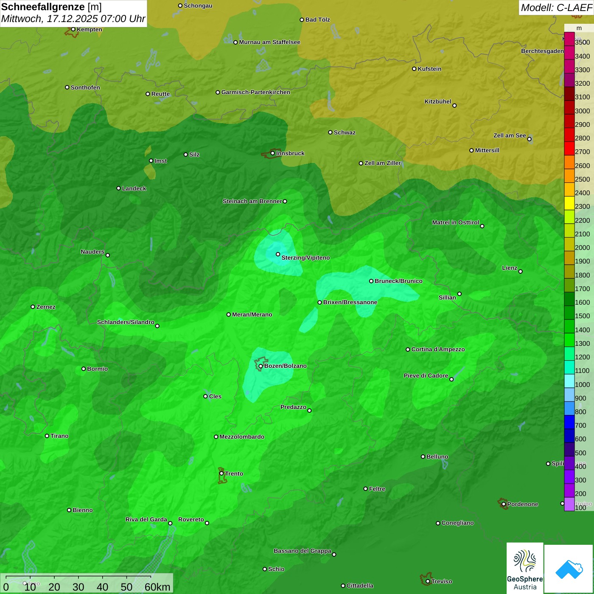Click the legend value 1500
This screenshot has width=594, height=594.
[582, 316]
